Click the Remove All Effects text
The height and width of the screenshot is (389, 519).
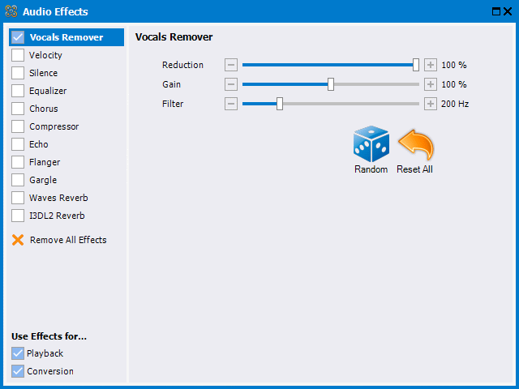(68, 240)
